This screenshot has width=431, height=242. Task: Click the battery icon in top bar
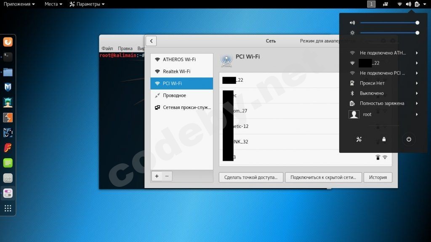(x=417, y=4)
